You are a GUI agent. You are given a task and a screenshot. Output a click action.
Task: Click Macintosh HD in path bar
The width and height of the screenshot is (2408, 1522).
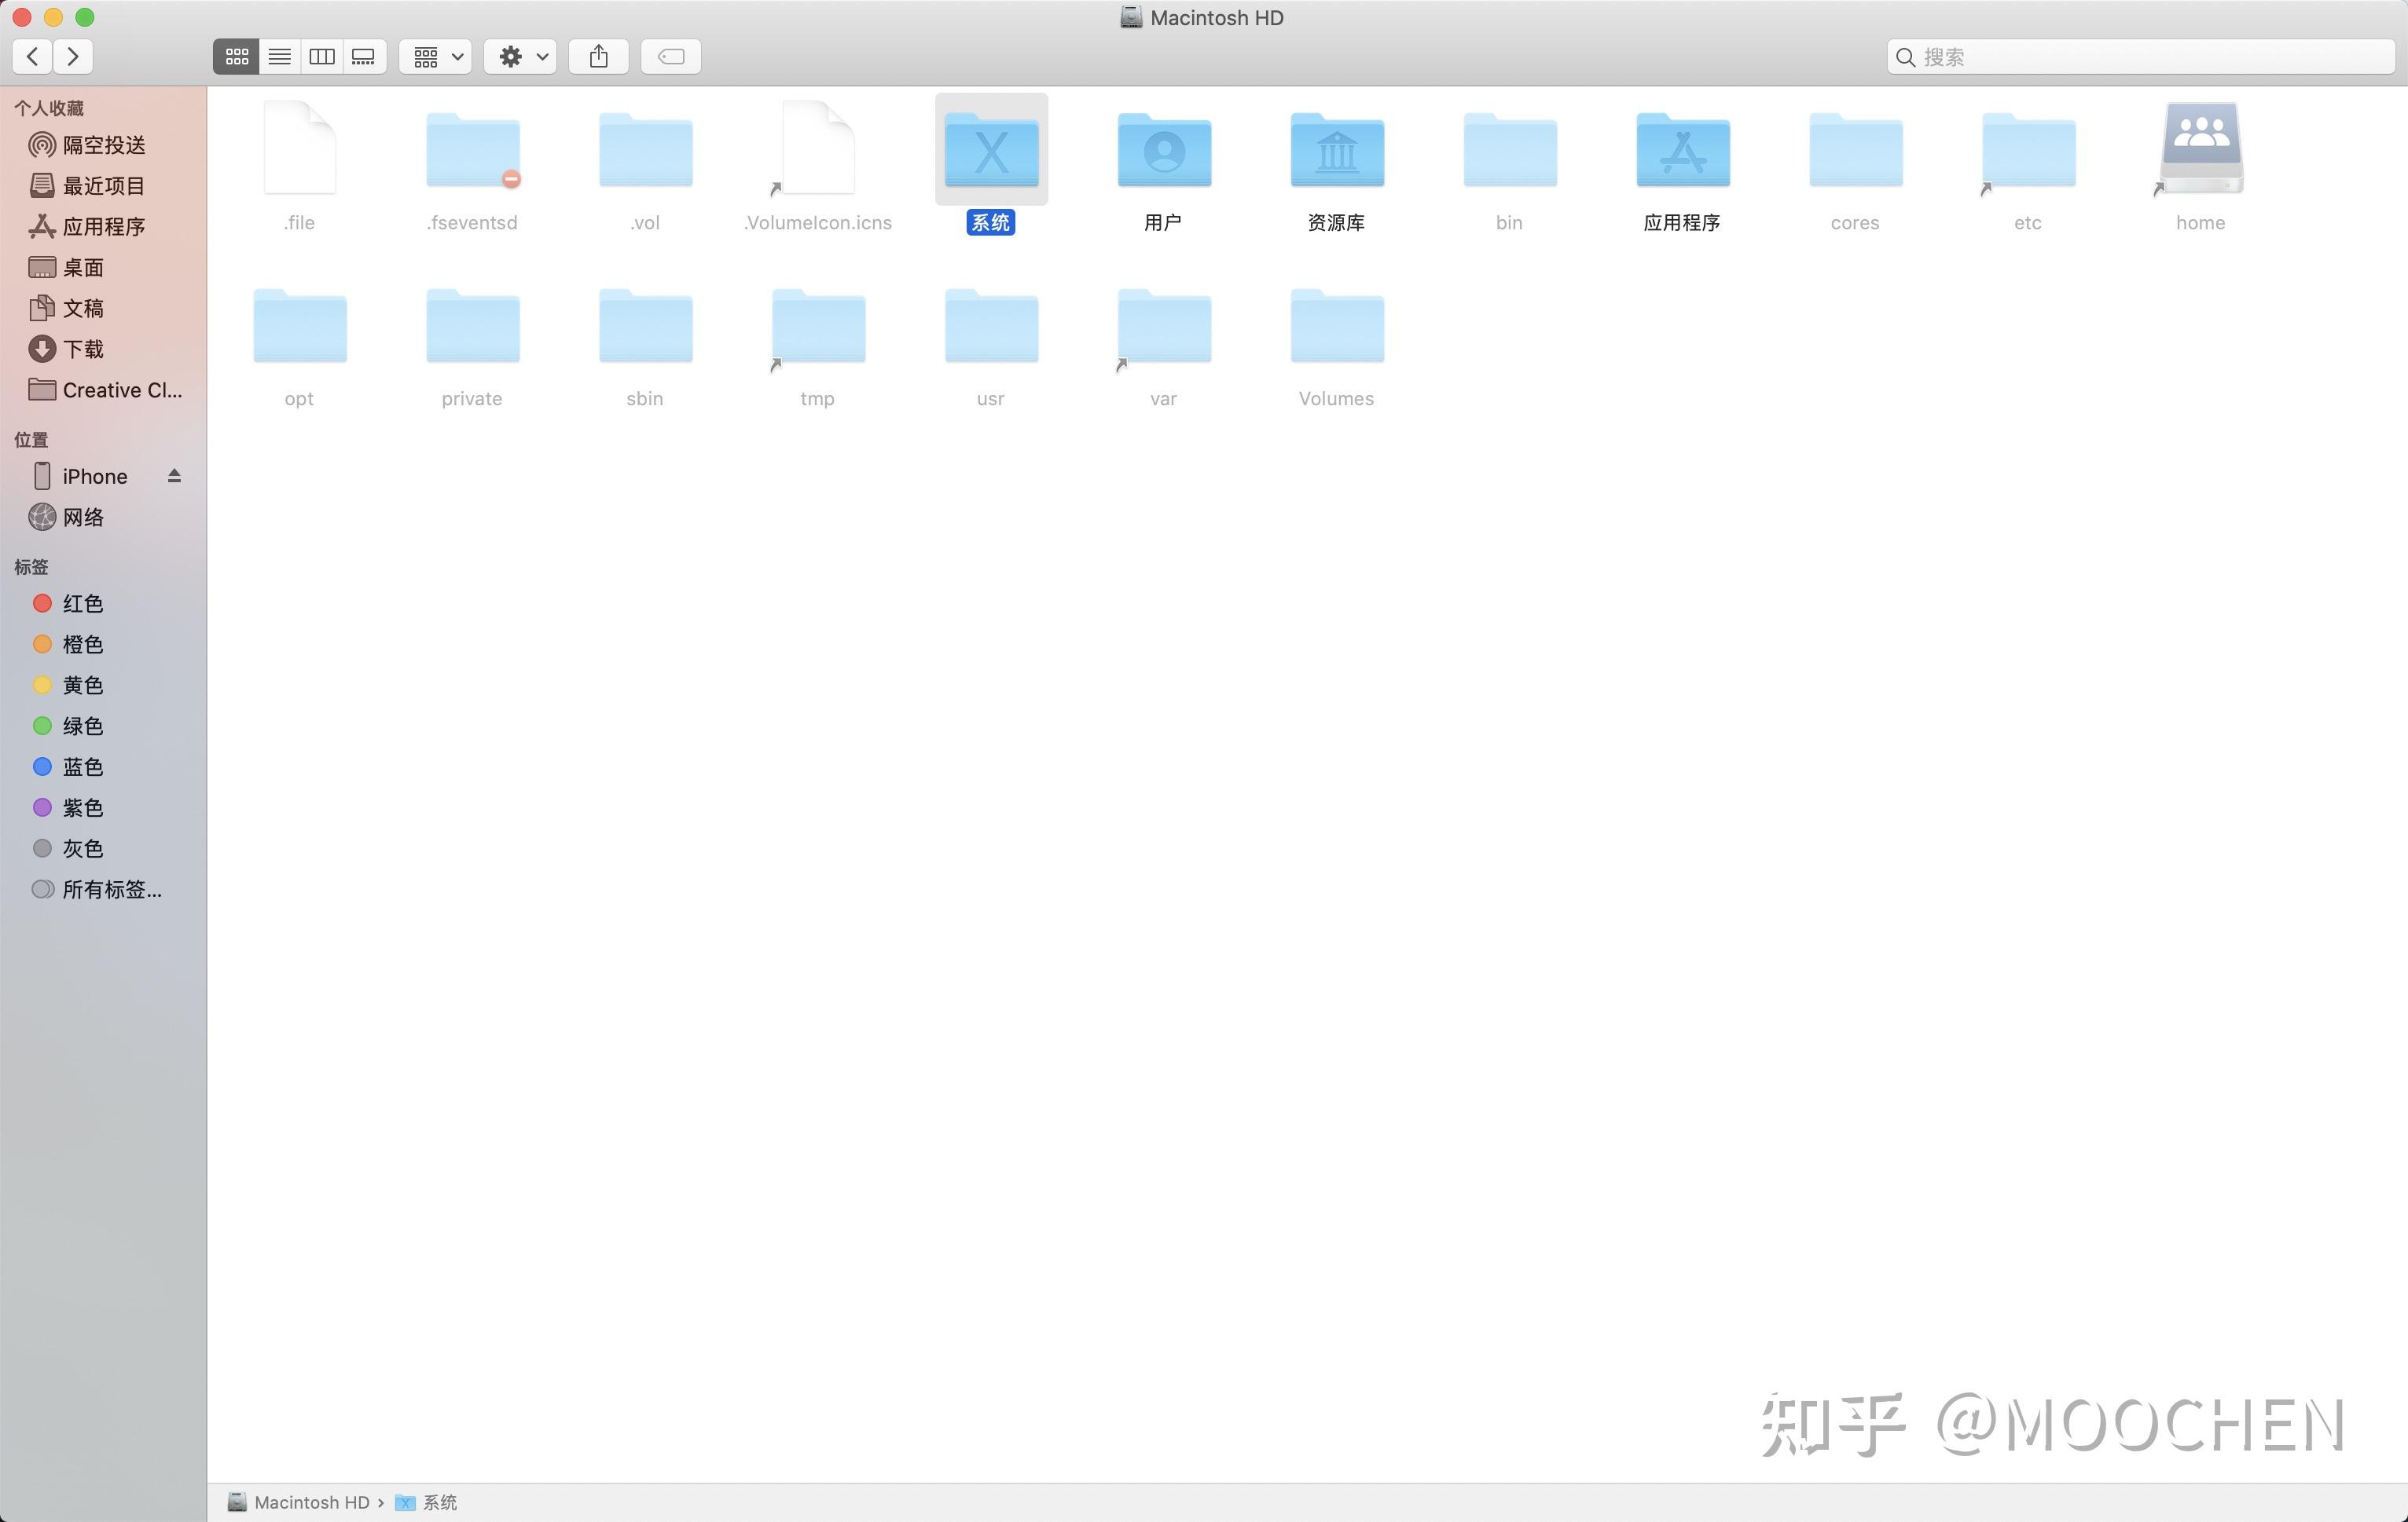(311, 1502)
